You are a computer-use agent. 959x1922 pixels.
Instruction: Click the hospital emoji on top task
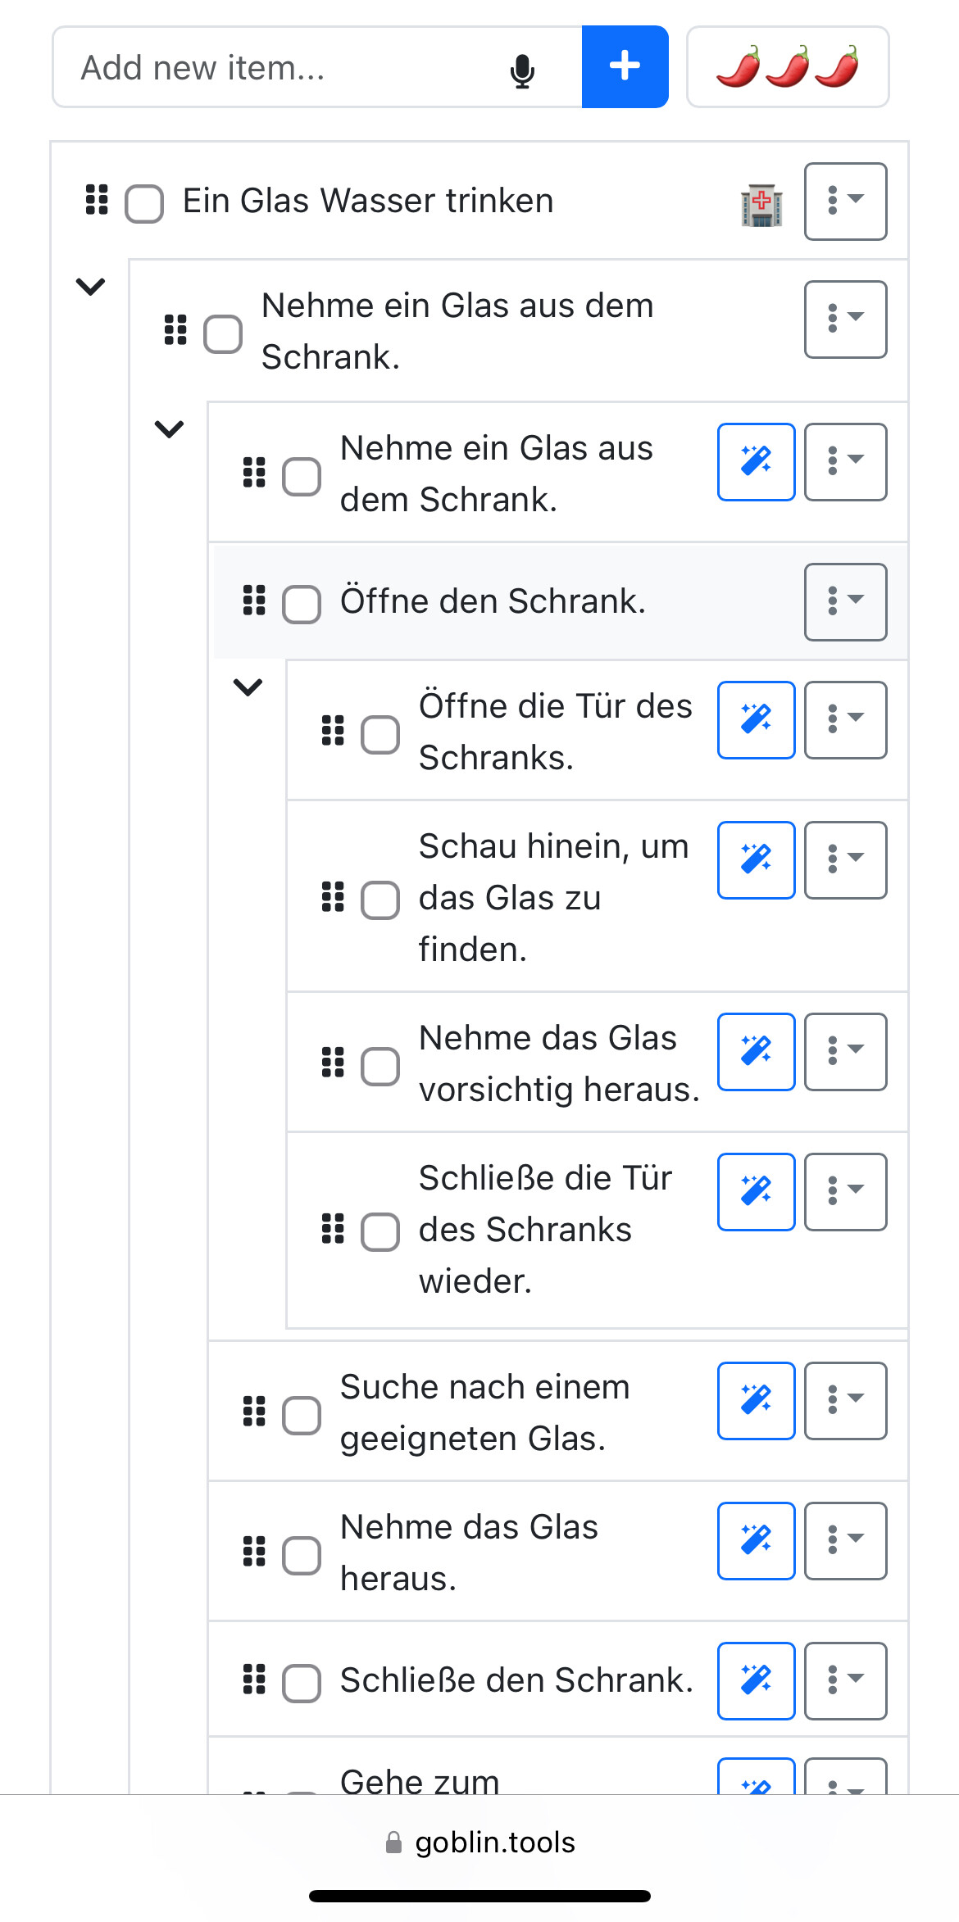(761, 205)
